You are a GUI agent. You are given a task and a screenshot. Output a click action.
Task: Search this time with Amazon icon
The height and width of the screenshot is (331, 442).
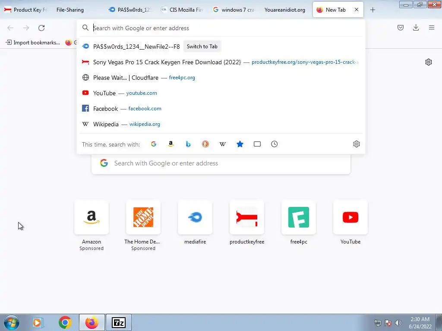[x=171, y=144]
